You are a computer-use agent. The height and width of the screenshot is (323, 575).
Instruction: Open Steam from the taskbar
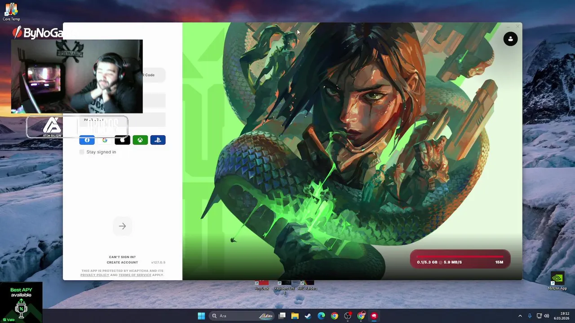pyautogui.click(x=308, y=316)
